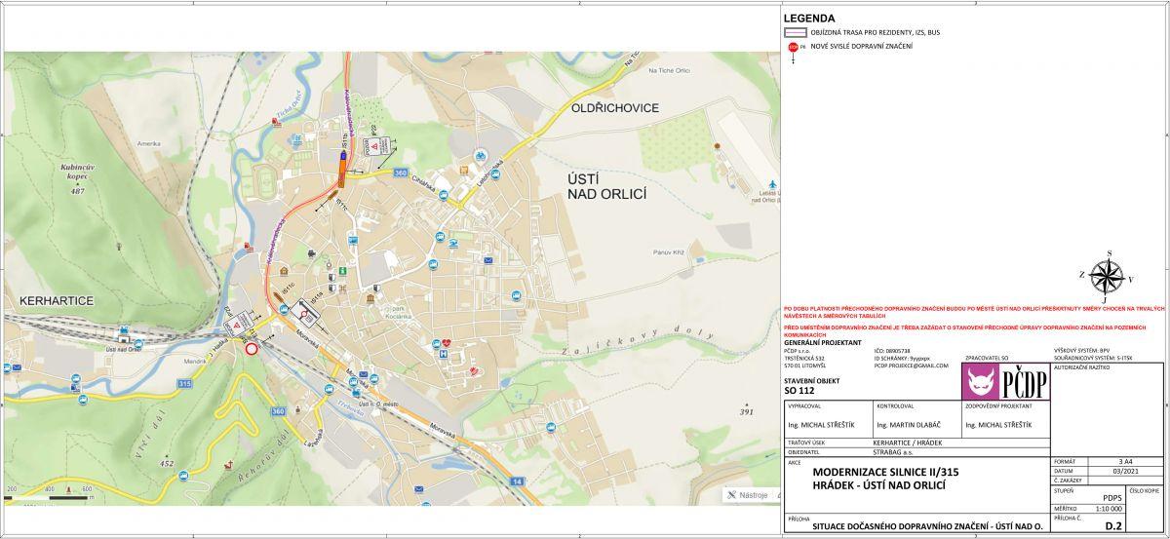This screenshot has height=539, width=1170.
Task: Open the Nástroje map tools button
Action: [750, 495]
